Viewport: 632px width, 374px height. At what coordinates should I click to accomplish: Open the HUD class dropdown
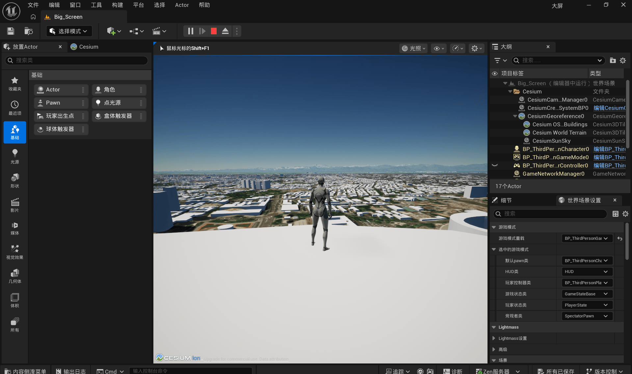[x=586, y=272]
